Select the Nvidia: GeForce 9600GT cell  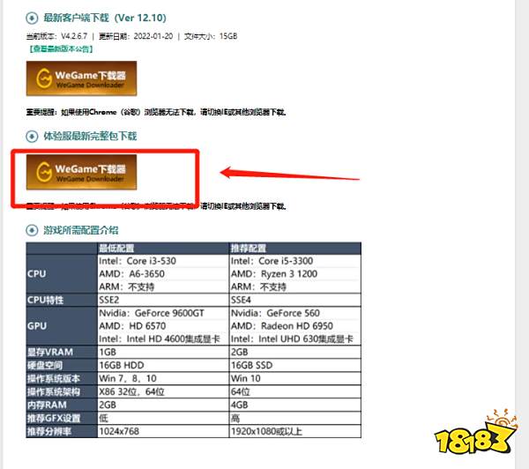click(x=163, y=313)
